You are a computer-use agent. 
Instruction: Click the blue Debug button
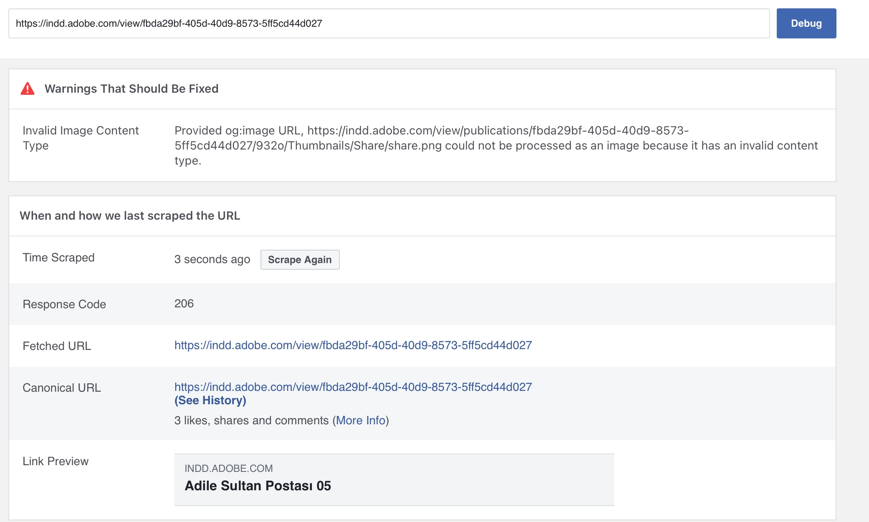point(806,23)
